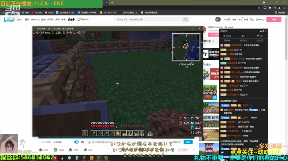Image resolution: width=288 pixels, height=161 pixels.
Task: Open 动态 feed in header
Action: coord(240,20)
